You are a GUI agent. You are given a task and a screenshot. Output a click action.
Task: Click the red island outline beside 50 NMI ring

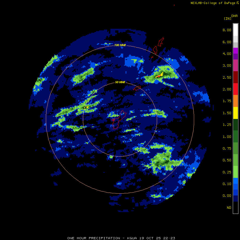(x=137, y=88)
